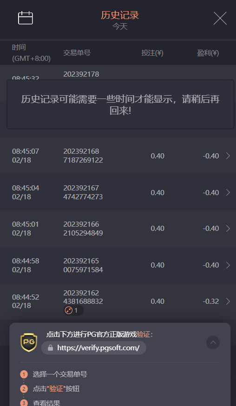Close the history records panel

(220, 19)
